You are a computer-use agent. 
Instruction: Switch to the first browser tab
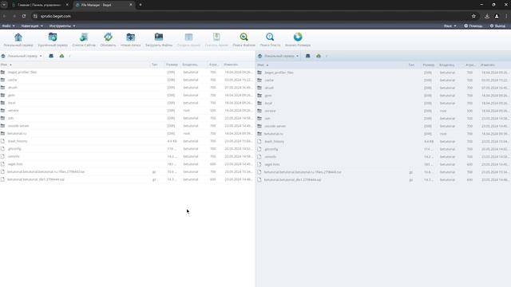tap(39, 5)
